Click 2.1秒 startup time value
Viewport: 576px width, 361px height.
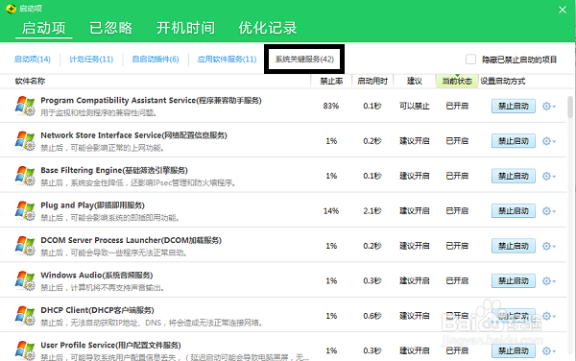(x=372, y=211)
